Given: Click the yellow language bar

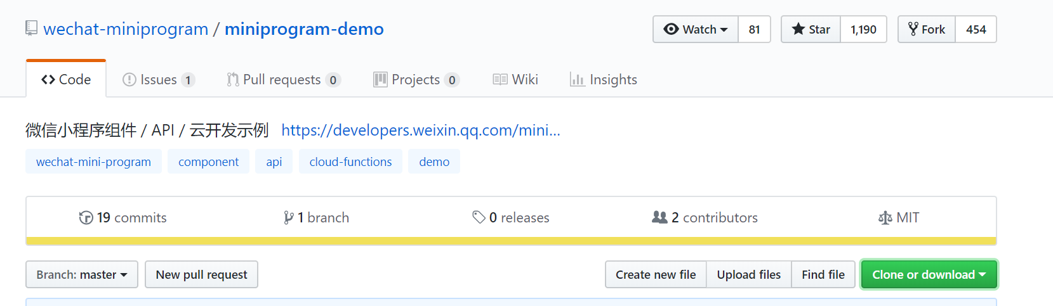Looking at the screenshot, I should pos(511,241).
